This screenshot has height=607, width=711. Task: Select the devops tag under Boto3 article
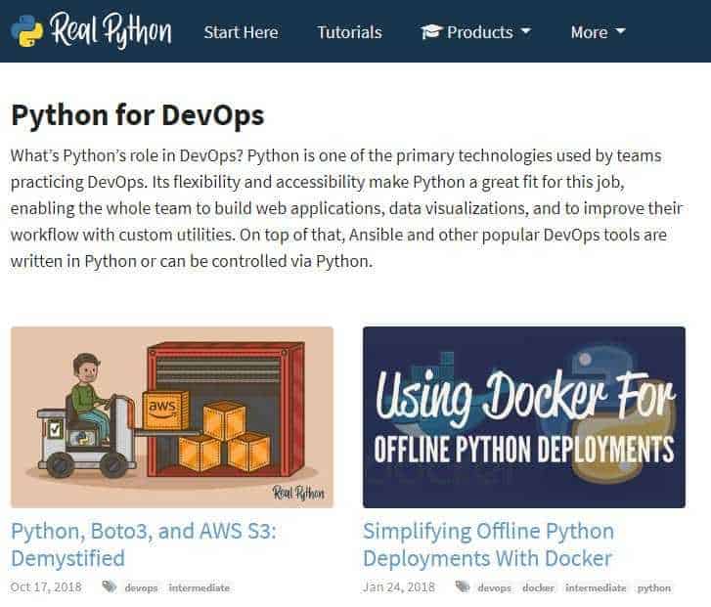pyautogui.click(x=141, y=587)
